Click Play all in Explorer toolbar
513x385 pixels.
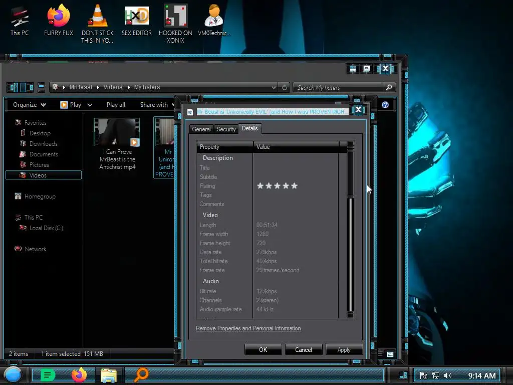point(116,105)
